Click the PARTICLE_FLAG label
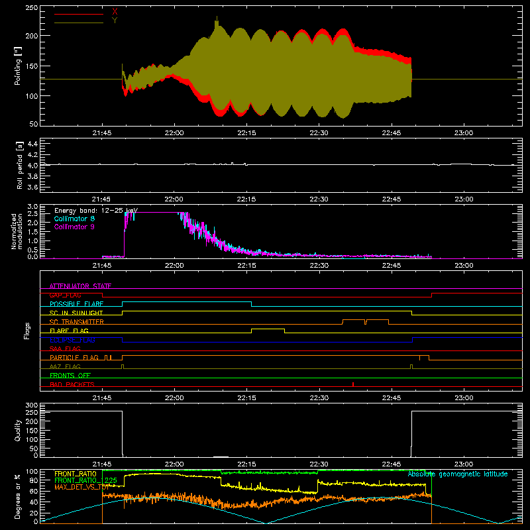This screenshot has width=530, height=530. point(74,358)
